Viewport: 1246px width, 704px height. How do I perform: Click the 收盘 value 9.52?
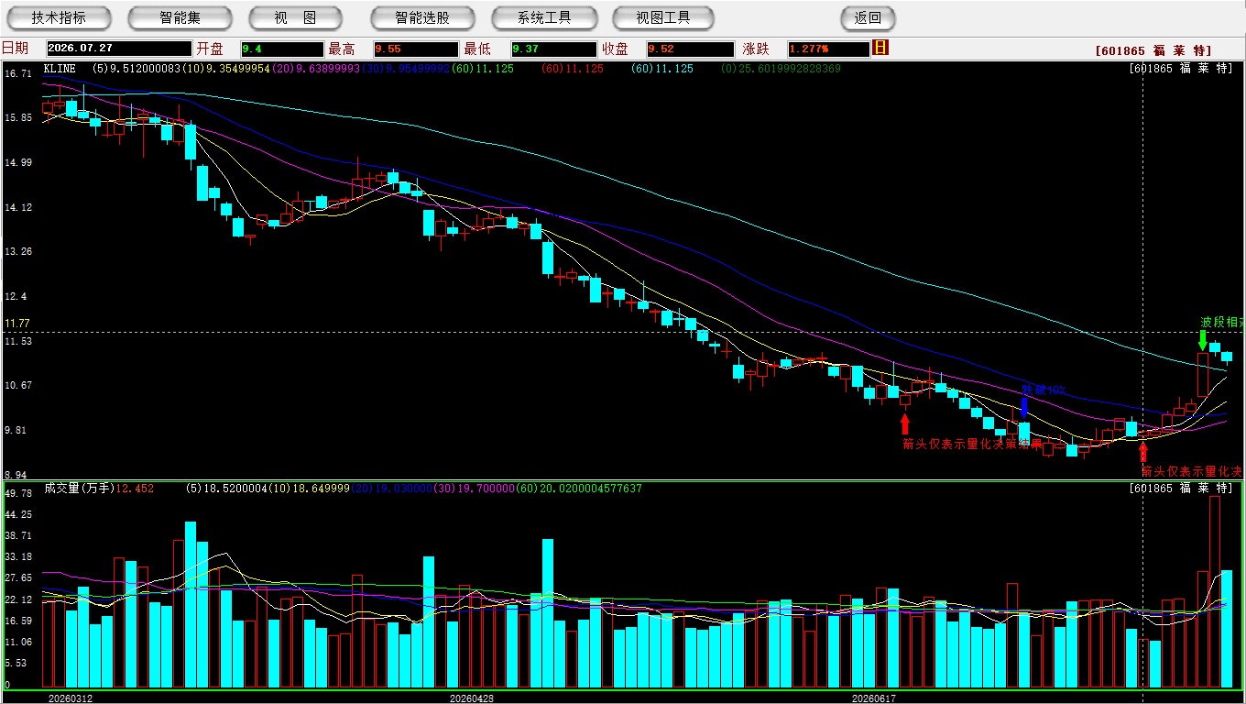coord(690,49)
